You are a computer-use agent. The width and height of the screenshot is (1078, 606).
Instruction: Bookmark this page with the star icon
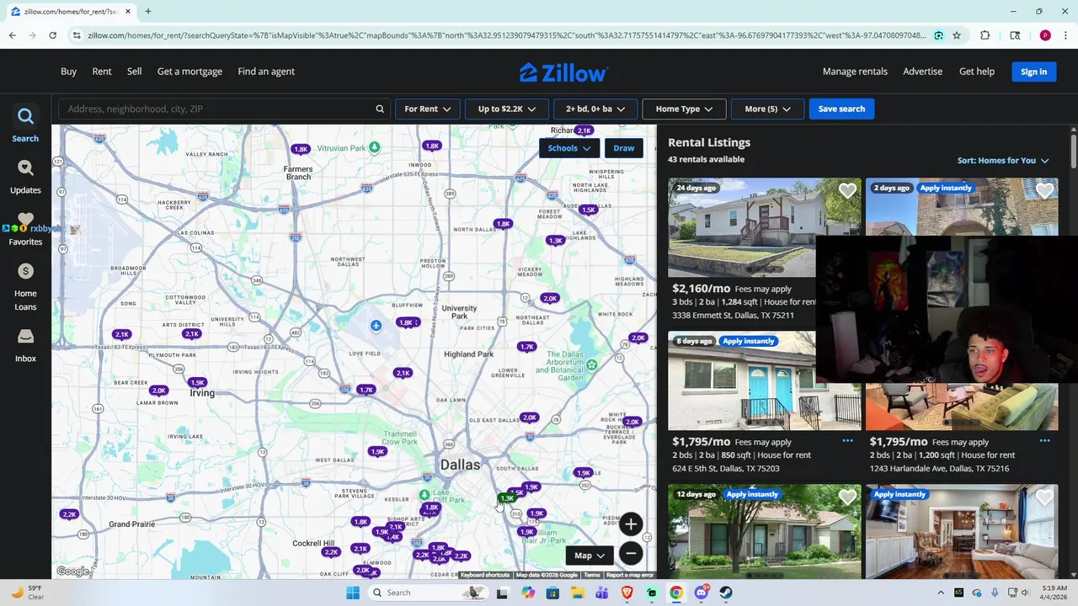[957, 35]
